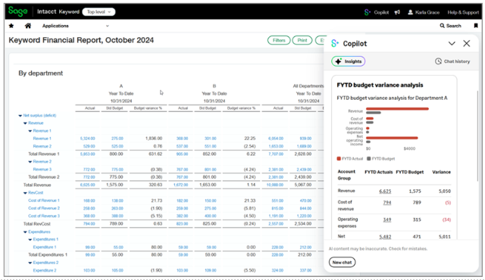This screenshot has width=485, height=280.
Task: Click Total RevCost actual 794.00
Action: pos(89,223)
